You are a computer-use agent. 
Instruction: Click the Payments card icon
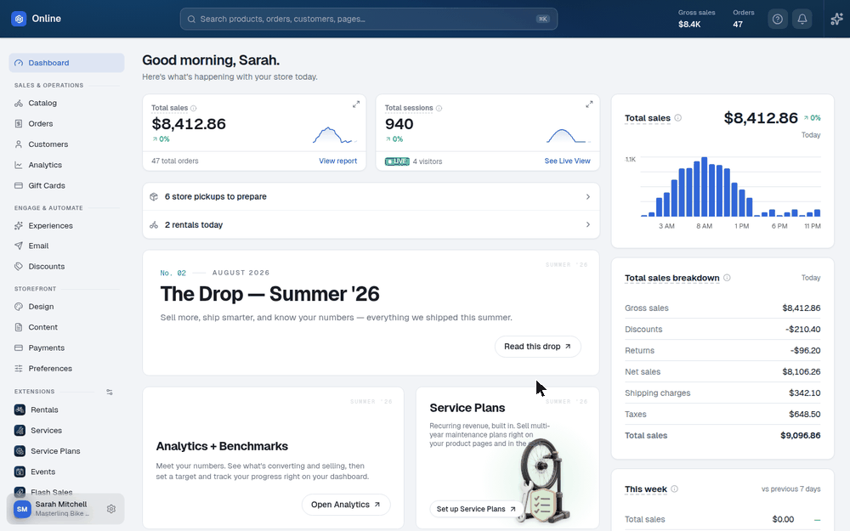point(19,347)
